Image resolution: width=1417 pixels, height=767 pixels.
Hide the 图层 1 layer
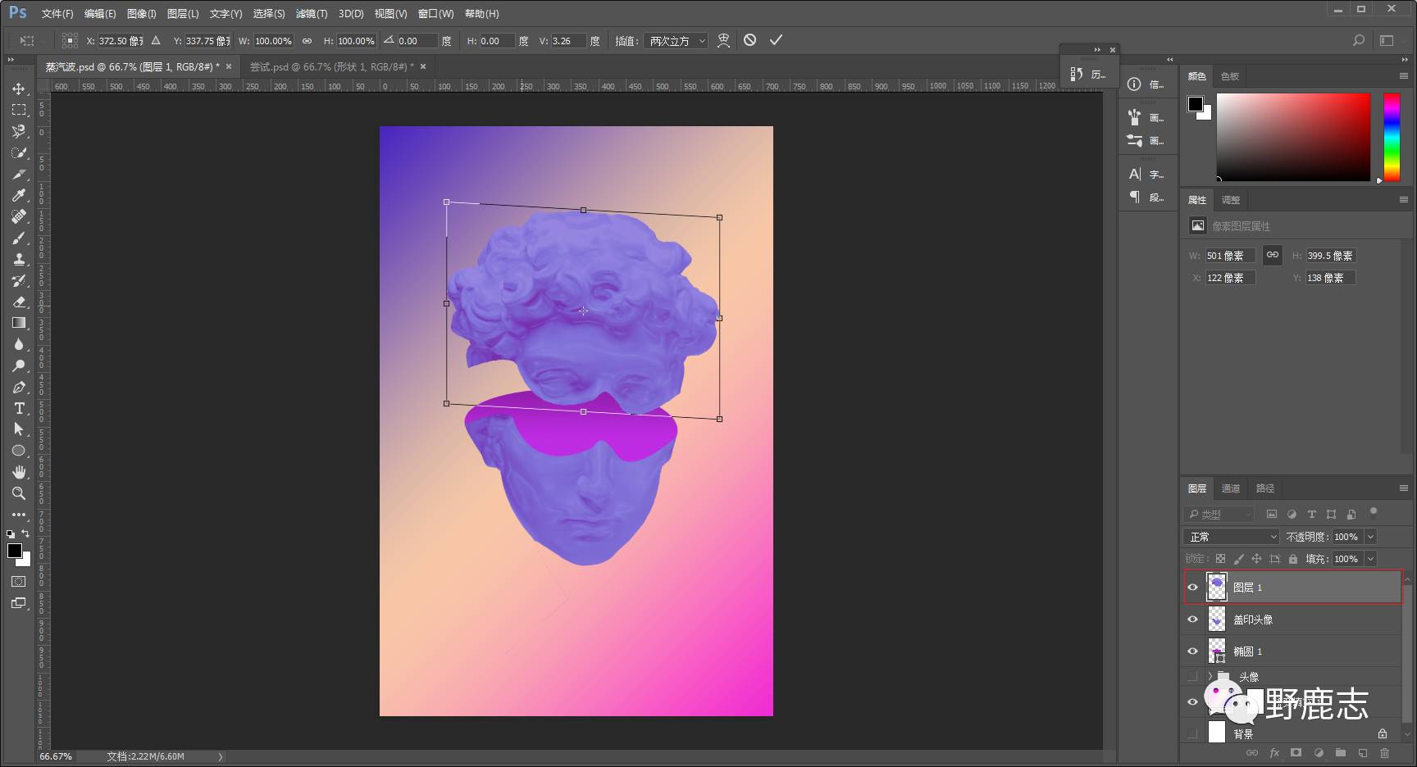tap(1192, 587)
